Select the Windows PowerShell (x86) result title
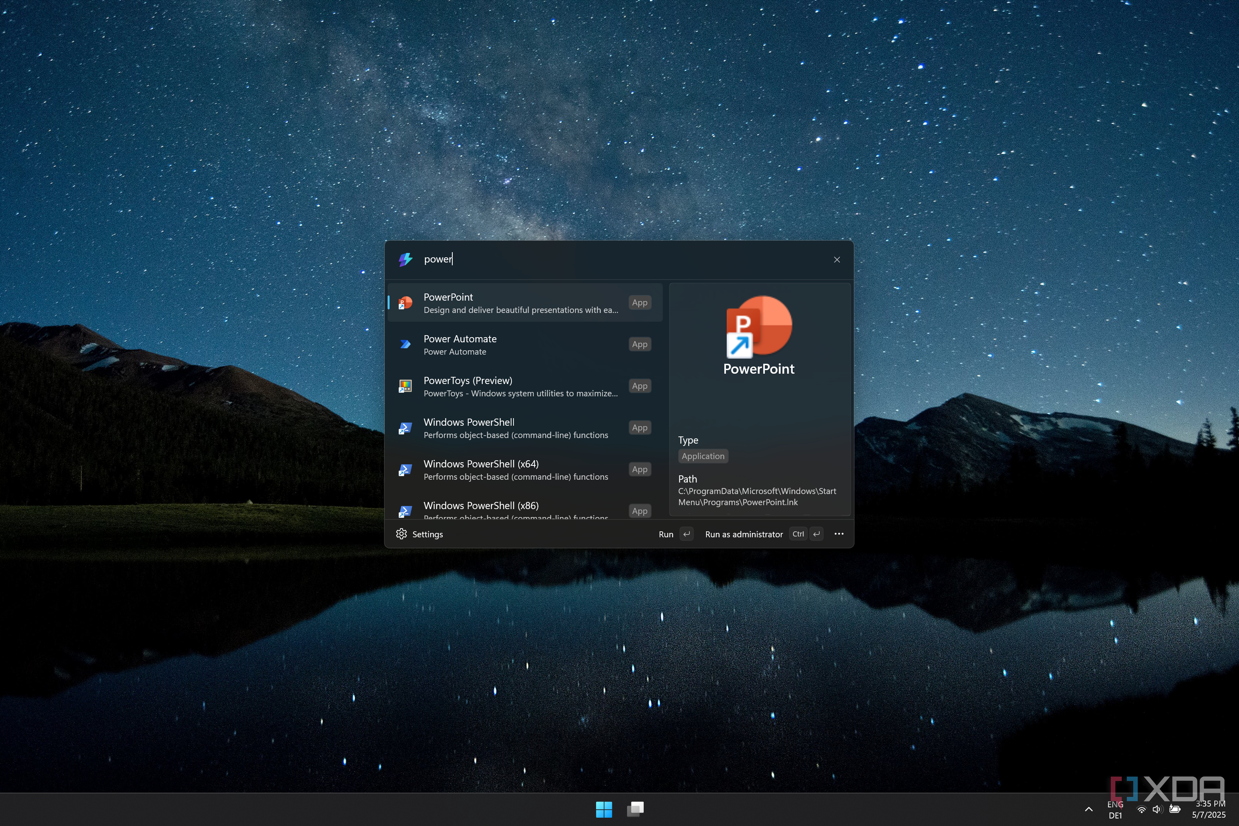The image size is (1239, 826). point(481,505)
